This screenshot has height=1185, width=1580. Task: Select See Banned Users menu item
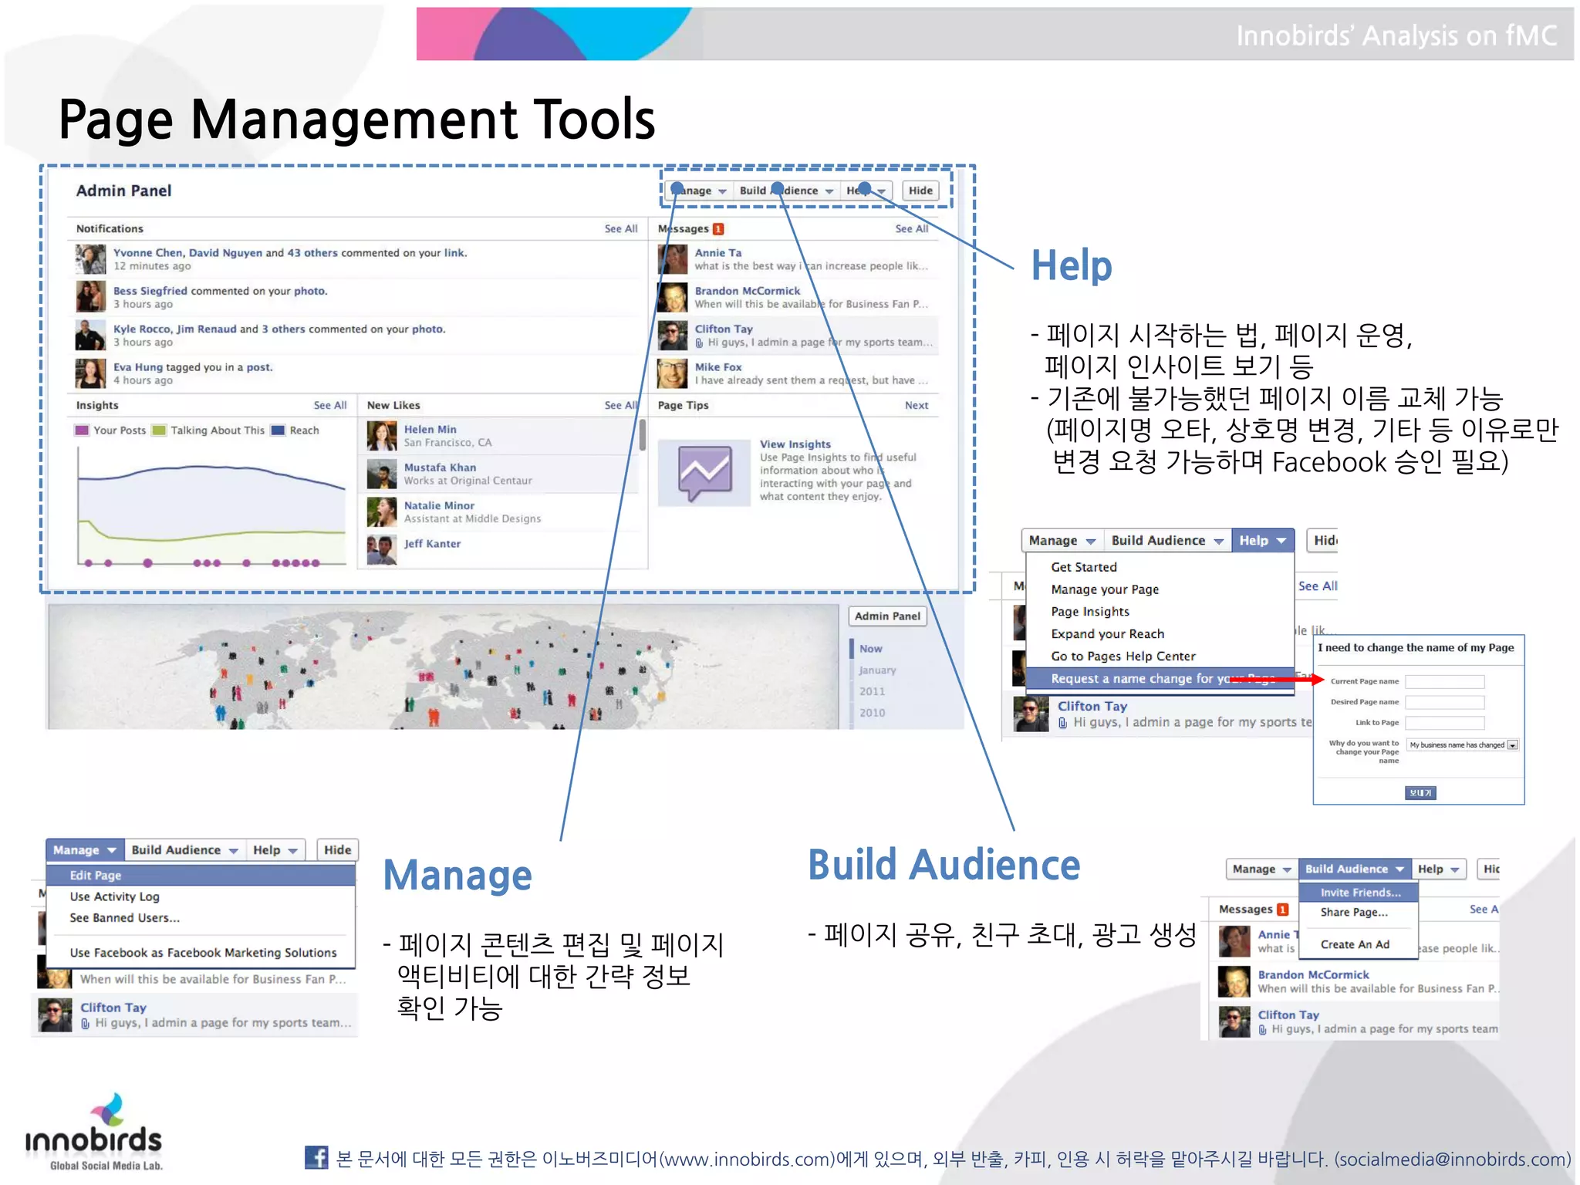tap(201, 918)
